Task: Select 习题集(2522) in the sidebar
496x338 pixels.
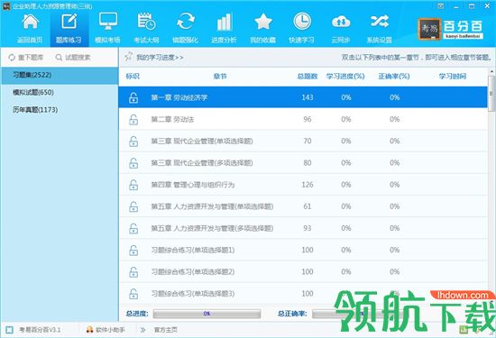Action: 60,75
